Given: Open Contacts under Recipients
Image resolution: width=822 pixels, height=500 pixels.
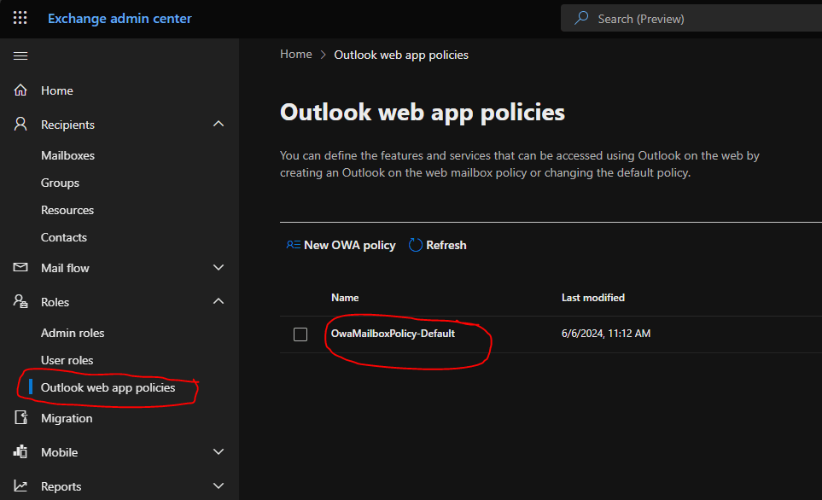Looking at the screenshot, I should [63, 237].
